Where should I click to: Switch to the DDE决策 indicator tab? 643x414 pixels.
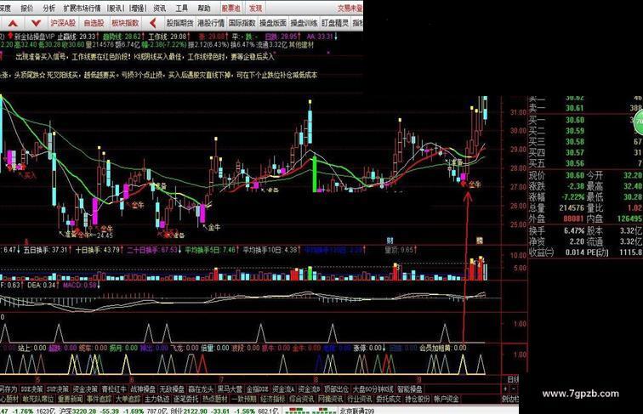(x=31, y=389)
